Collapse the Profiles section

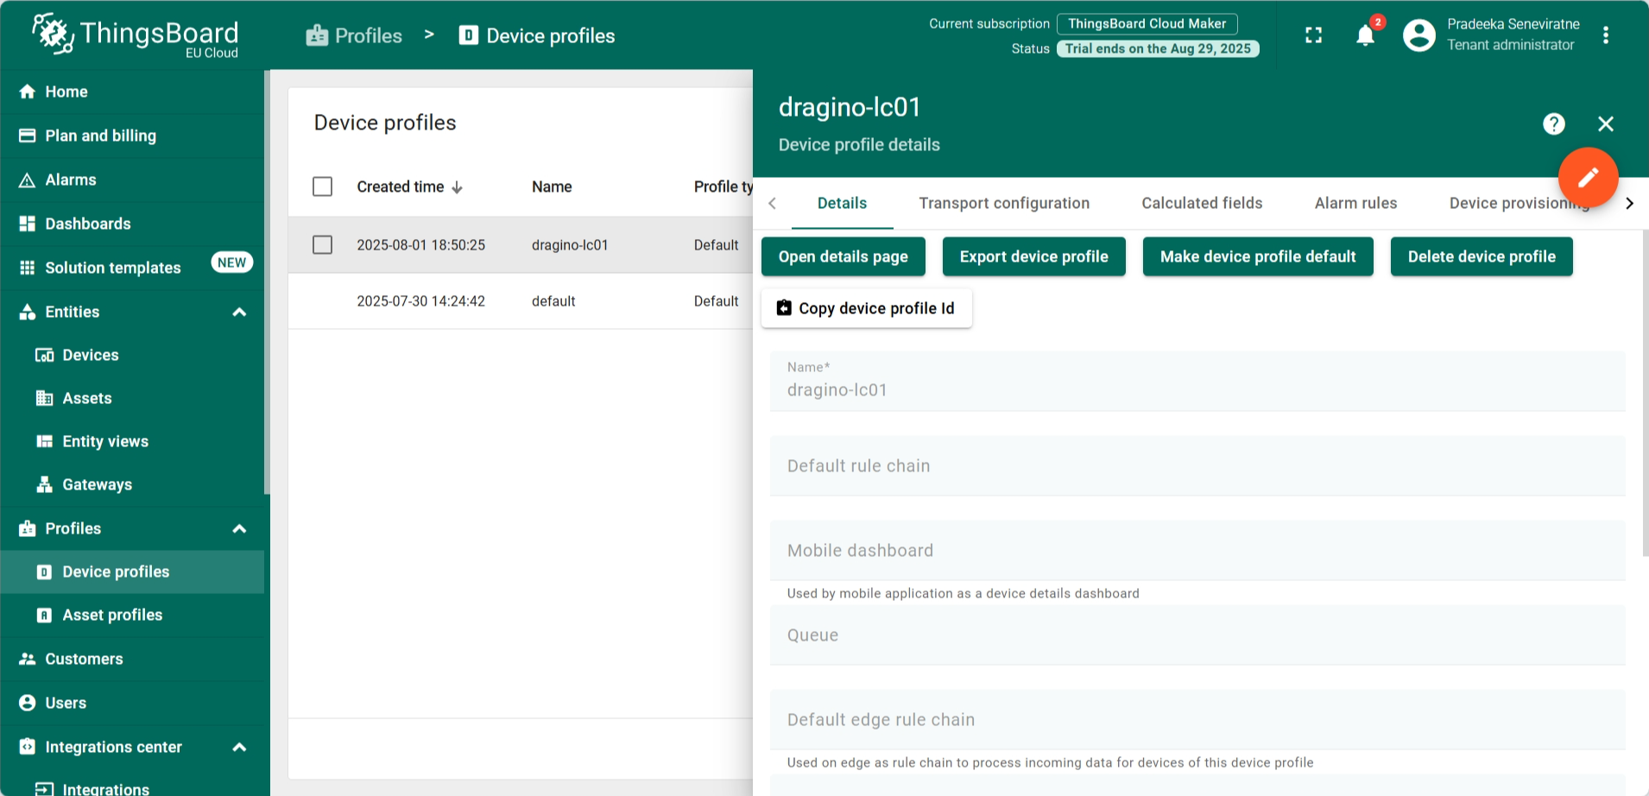[x=240, y=528]
